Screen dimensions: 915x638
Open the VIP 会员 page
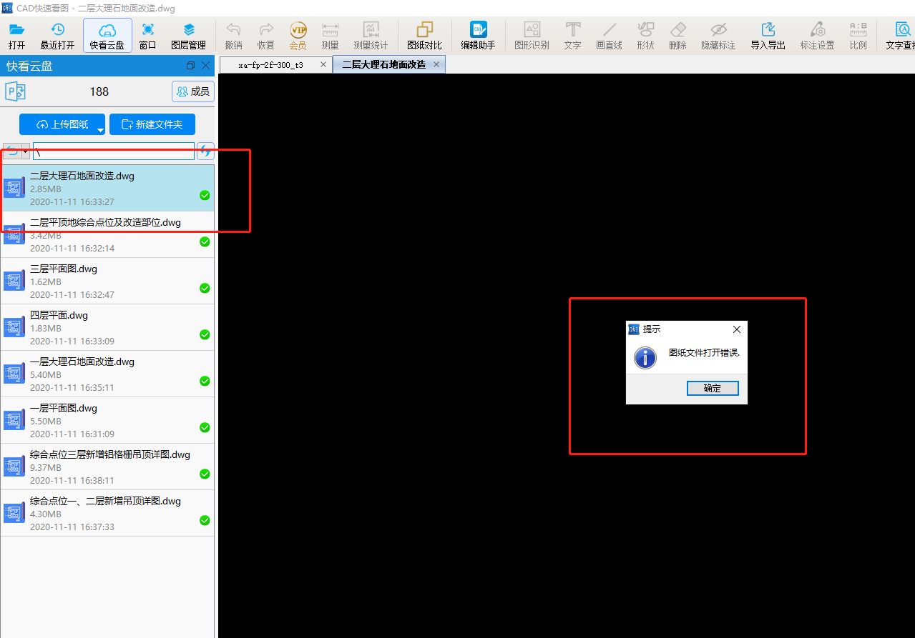(x=298, y=36)
